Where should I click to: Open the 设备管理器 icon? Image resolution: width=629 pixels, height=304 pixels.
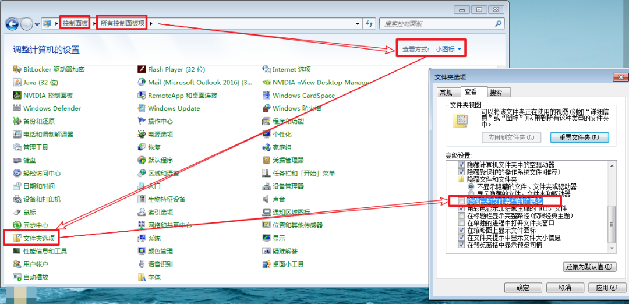[266, 186]
